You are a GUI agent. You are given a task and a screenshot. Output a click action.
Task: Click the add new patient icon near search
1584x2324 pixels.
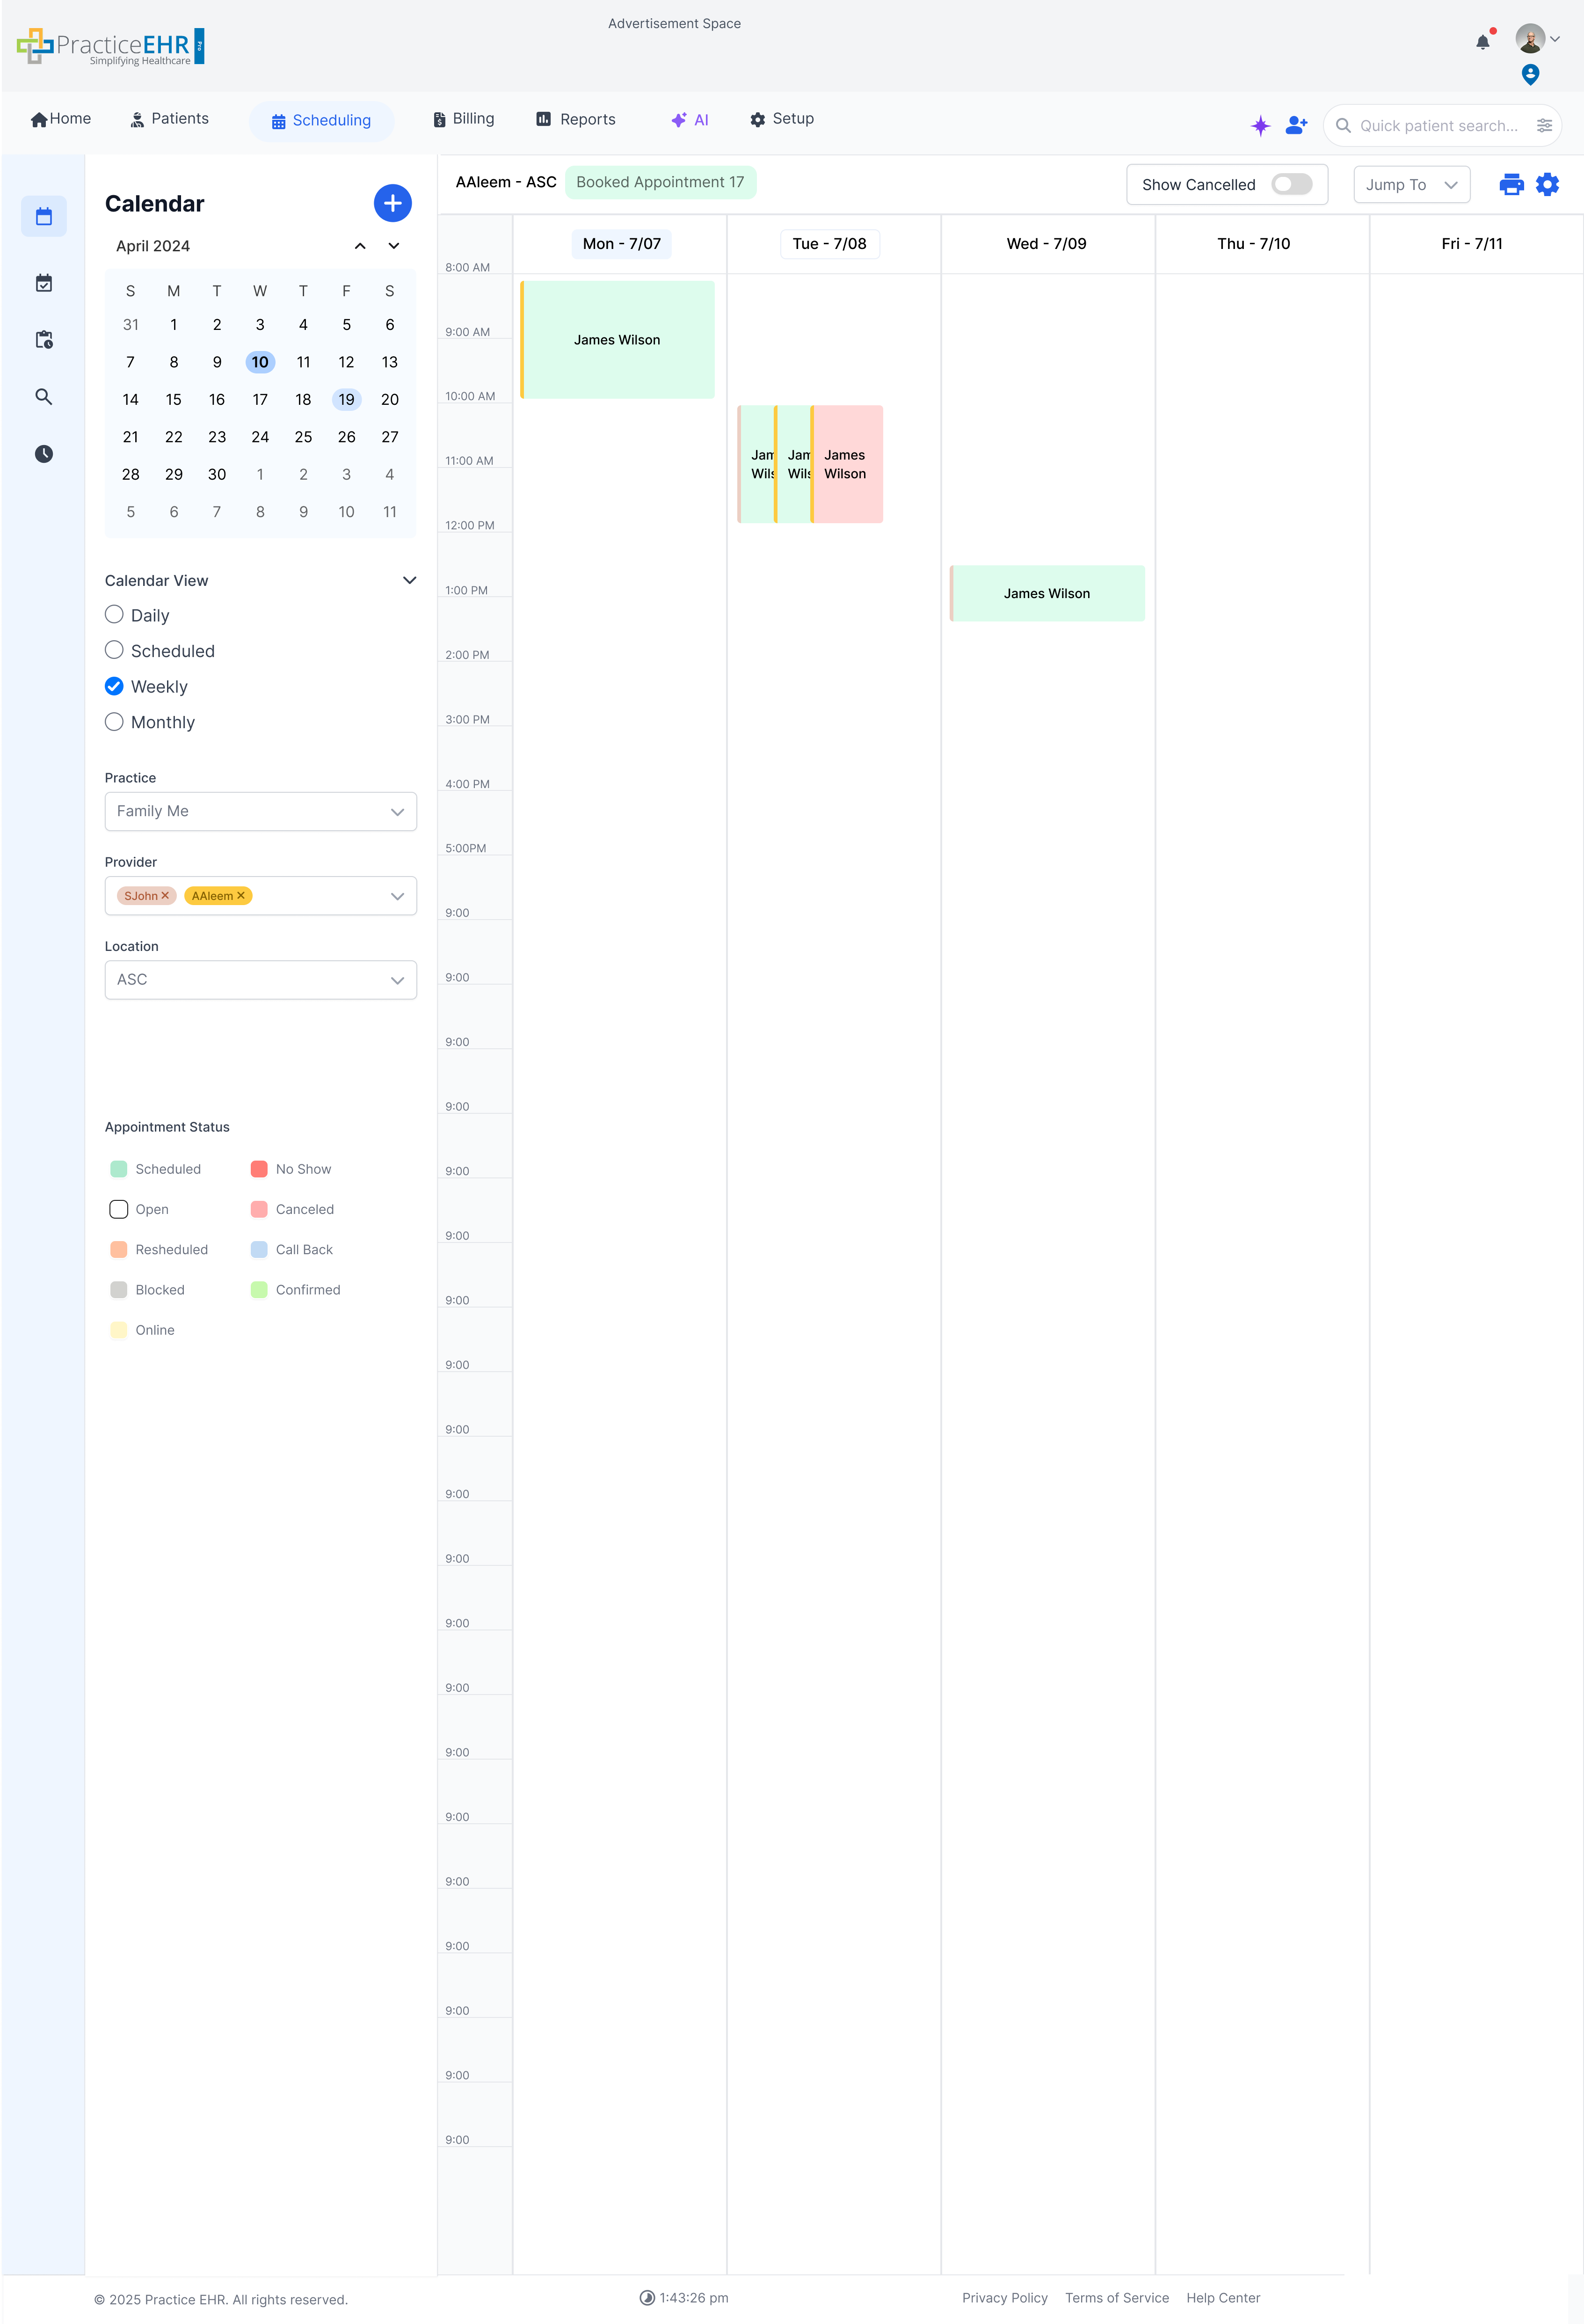coord(1296,125)
